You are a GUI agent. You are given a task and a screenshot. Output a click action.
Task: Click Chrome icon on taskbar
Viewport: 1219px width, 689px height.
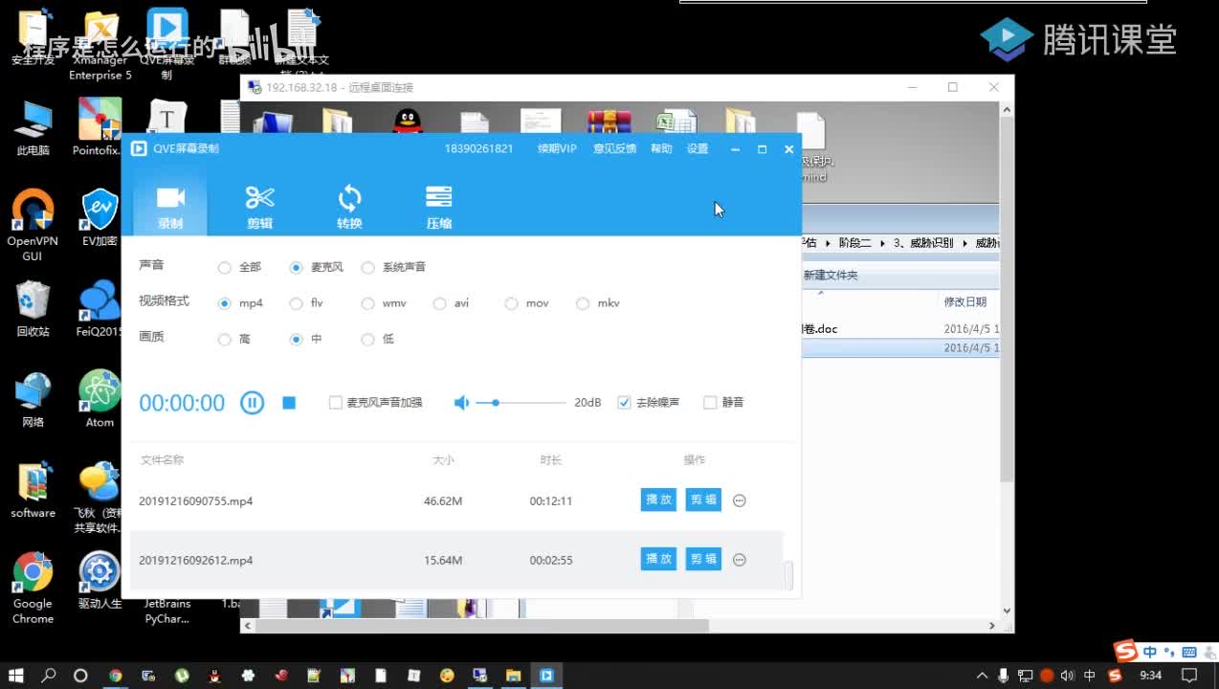(116, 676)
